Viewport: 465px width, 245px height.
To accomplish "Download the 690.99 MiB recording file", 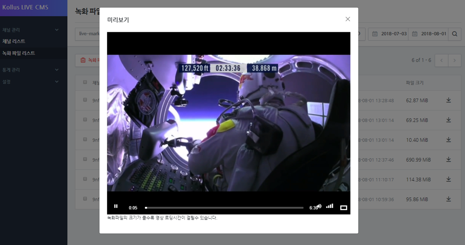I will pos(449,159).
